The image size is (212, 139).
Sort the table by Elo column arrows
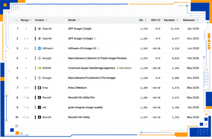(146, 20)
